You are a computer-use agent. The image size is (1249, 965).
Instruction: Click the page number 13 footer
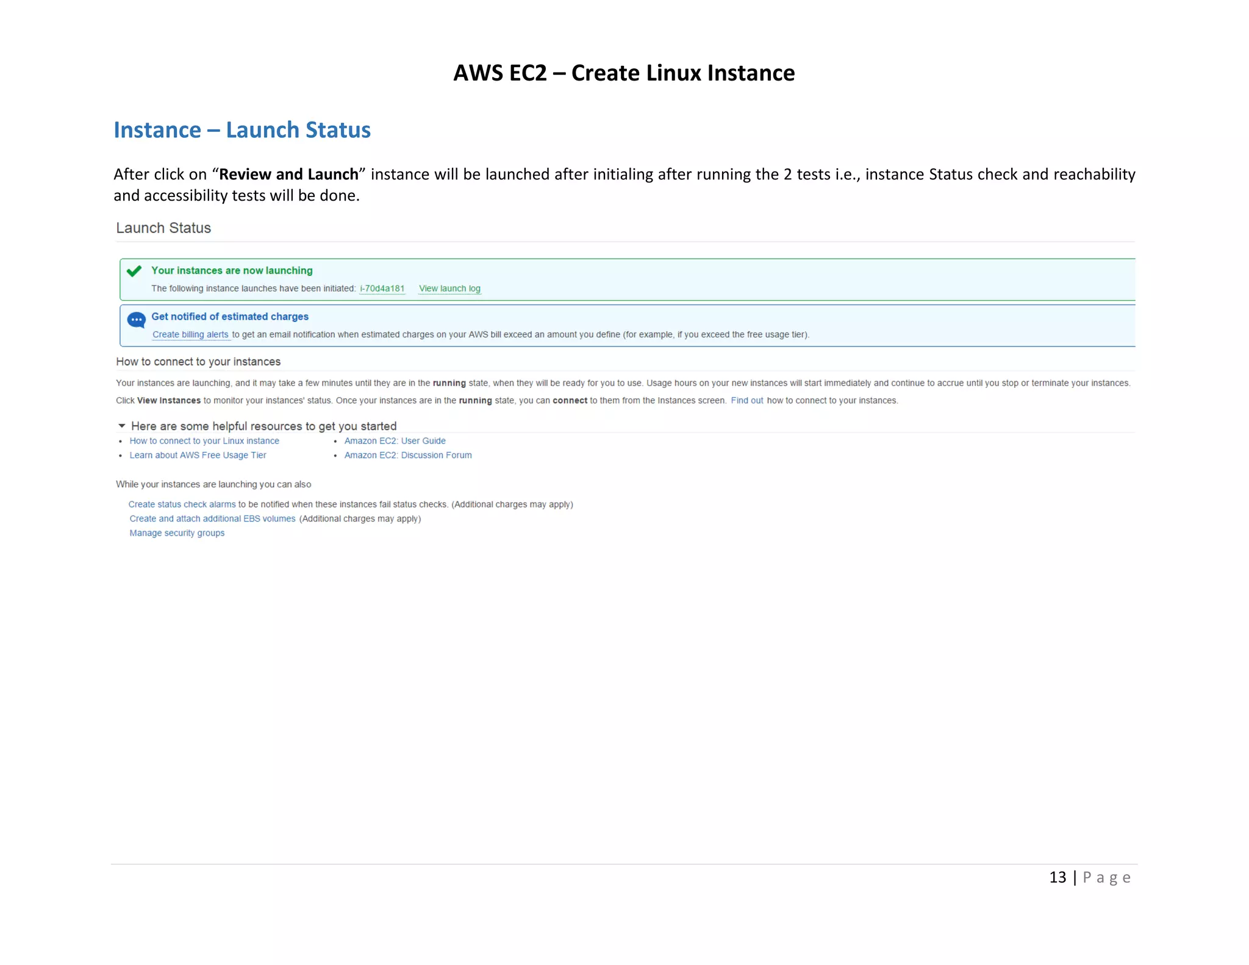(1090, 877)
